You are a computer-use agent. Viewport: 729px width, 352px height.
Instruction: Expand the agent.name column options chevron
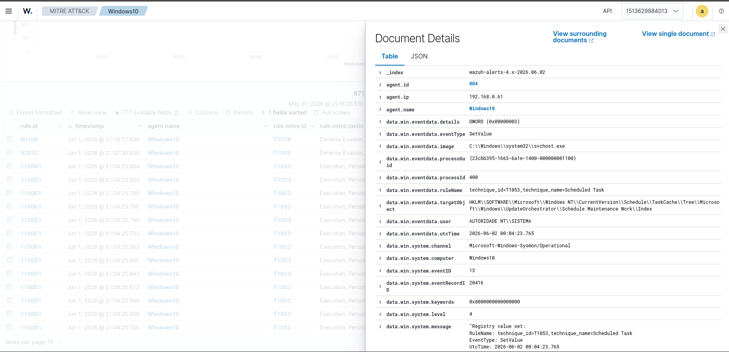[265, 126]
